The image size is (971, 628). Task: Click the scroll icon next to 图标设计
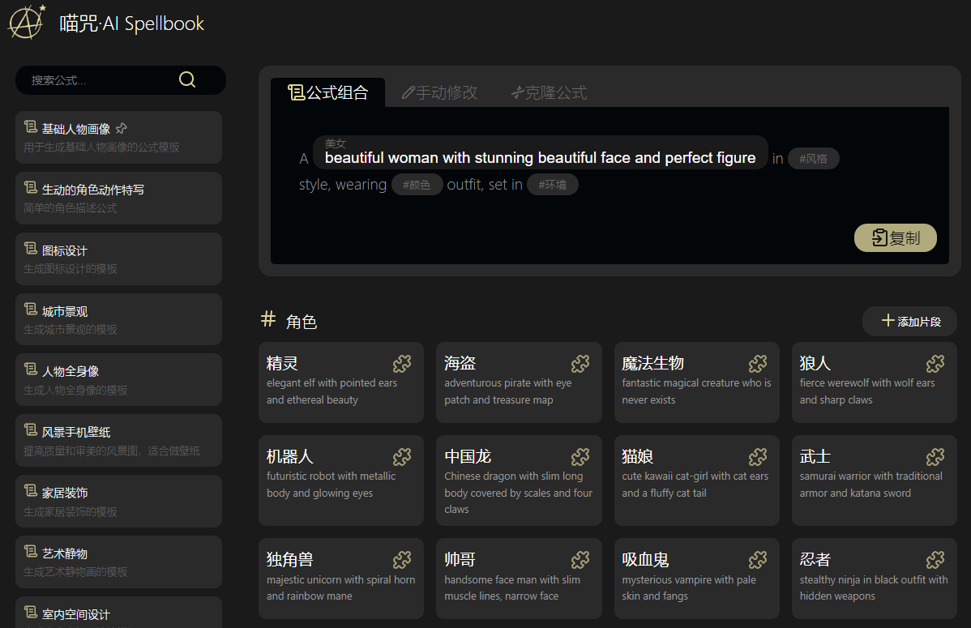(x=30, y=249)
